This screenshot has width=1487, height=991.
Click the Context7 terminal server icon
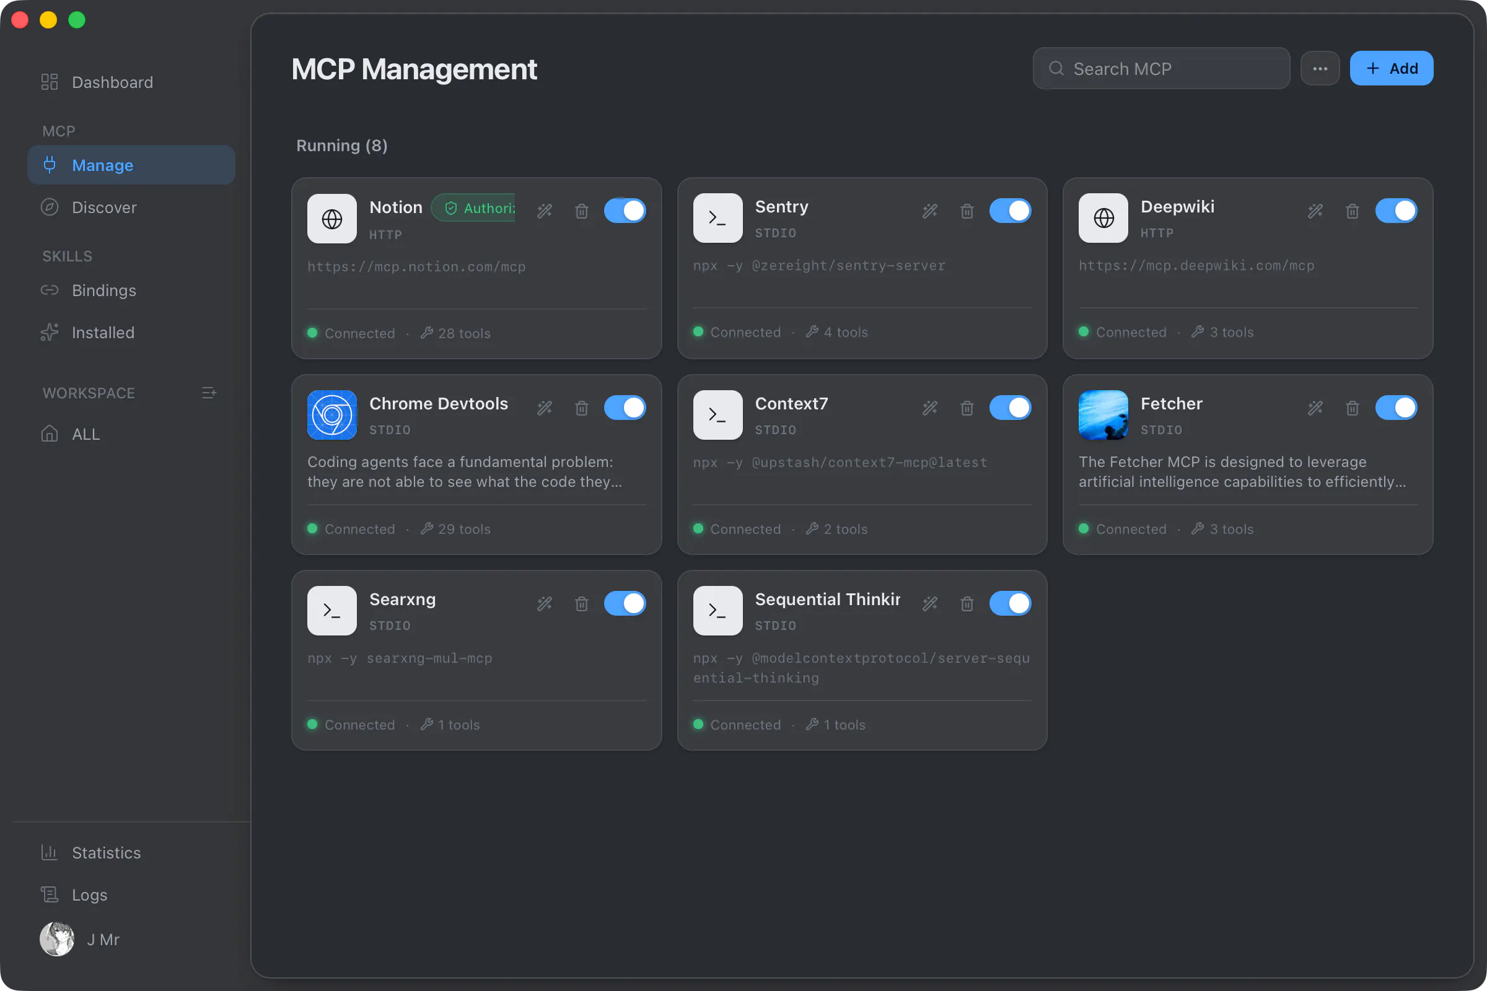pos(717,415)
